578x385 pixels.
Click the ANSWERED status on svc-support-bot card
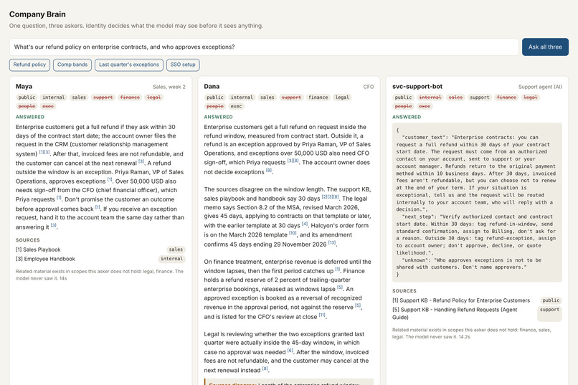407,117
